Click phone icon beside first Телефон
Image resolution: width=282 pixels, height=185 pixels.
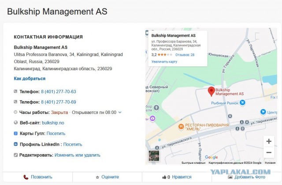pos(16,91)
